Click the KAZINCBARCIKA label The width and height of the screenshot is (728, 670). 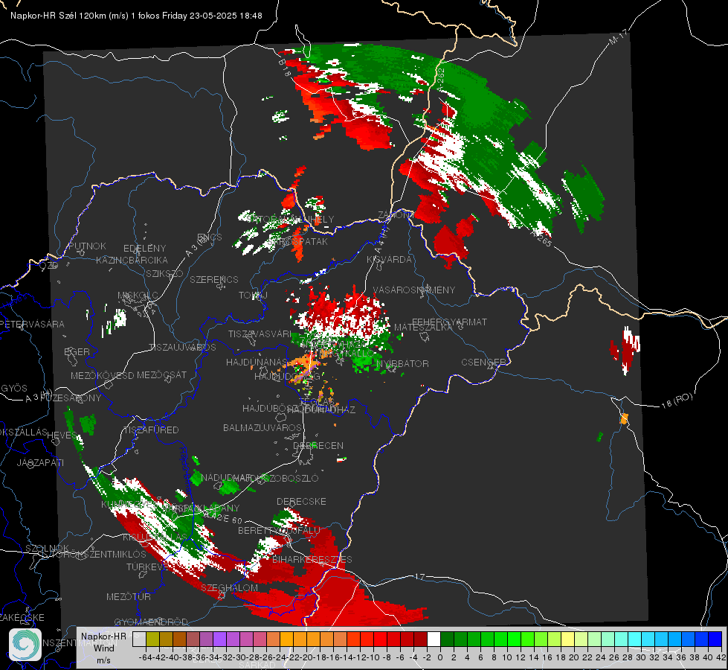(132, 260)
